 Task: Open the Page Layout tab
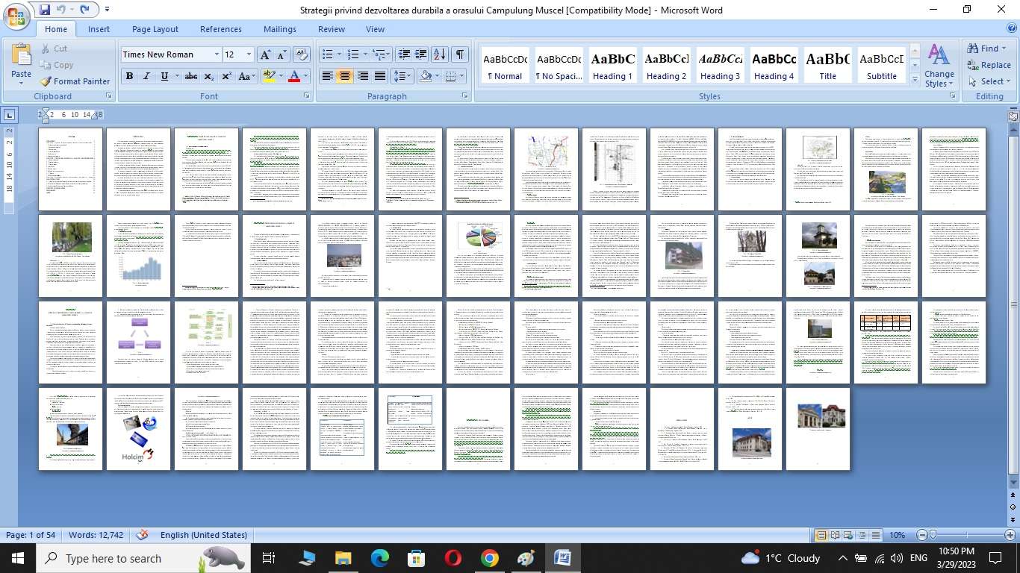point(155,29)
